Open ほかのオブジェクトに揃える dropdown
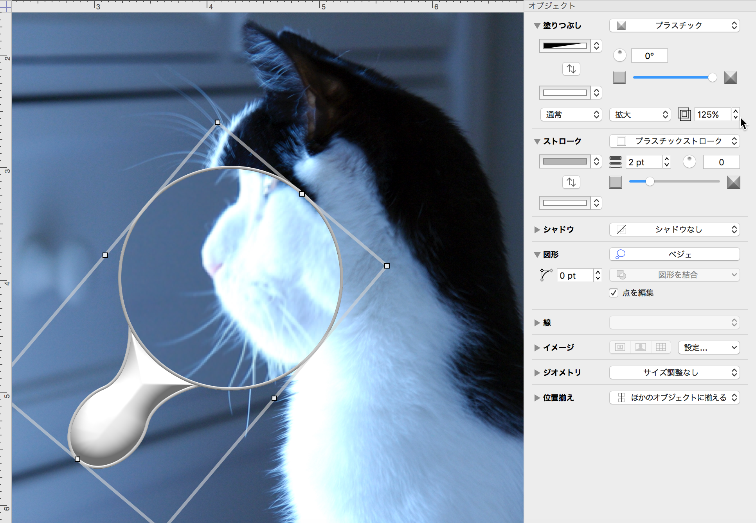This screenshot has width=756, height=523. [674, 398]
